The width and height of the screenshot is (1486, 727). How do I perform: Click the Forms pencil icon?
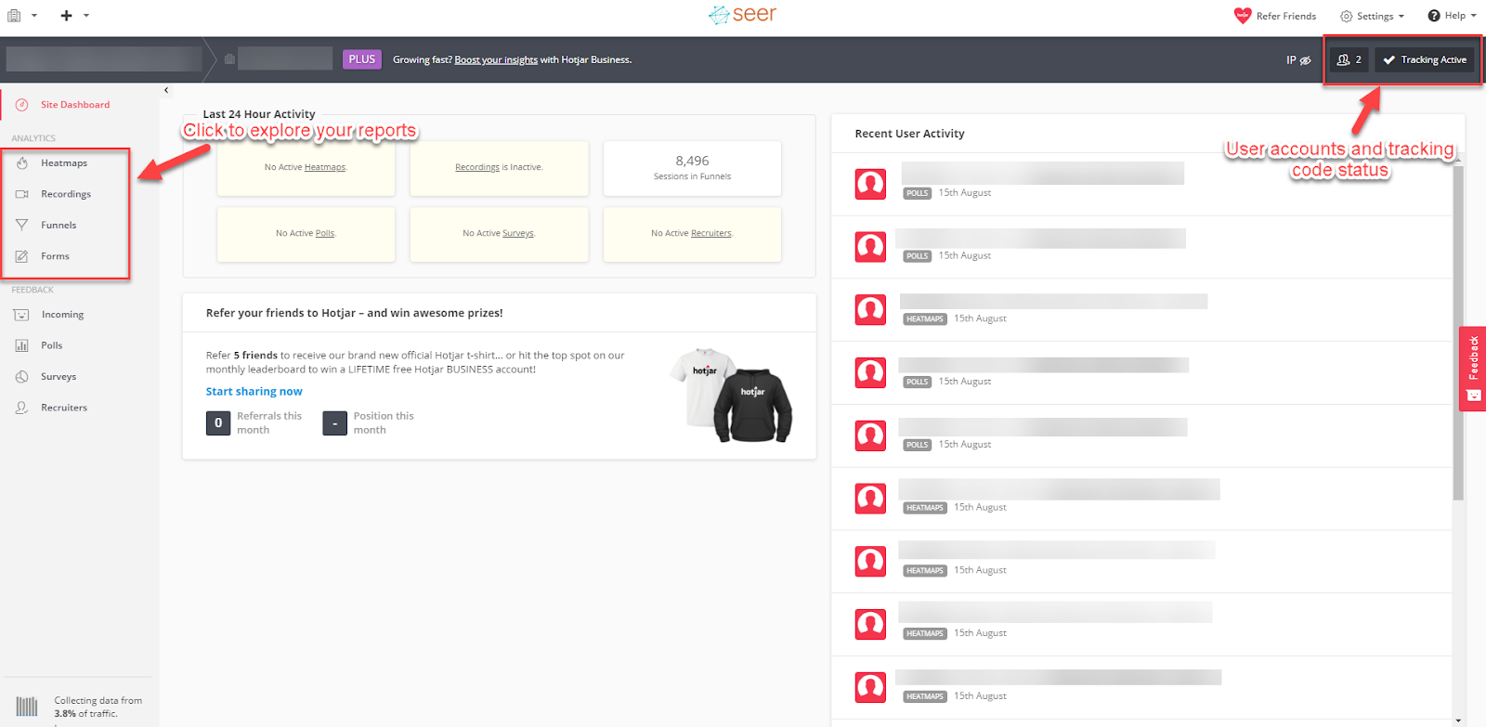pos(22,256)
